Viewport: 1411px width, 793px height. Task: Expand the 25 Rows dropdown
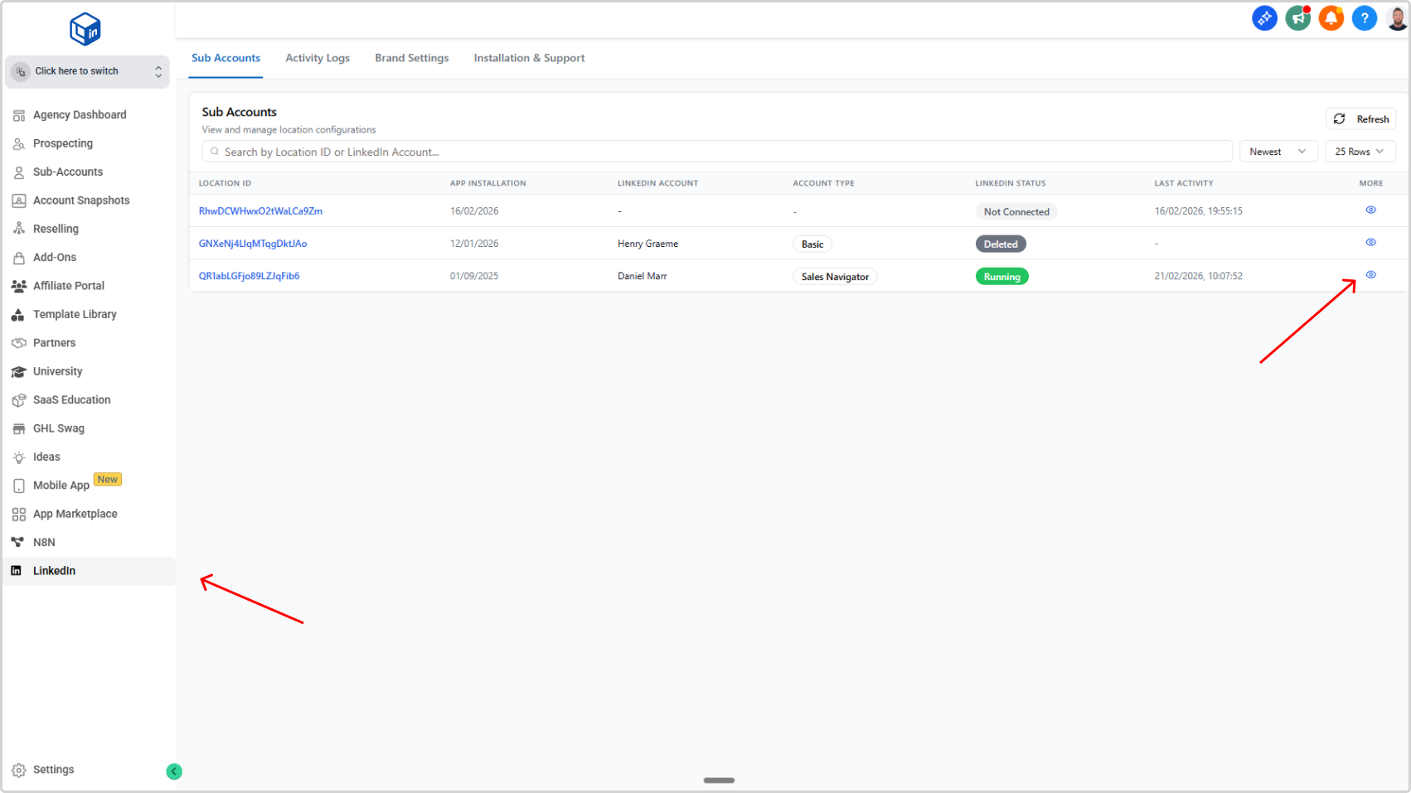1360,152
